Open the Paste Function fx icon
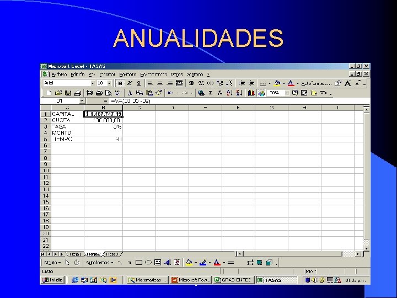The image size is (397, 298). [220, 93]
